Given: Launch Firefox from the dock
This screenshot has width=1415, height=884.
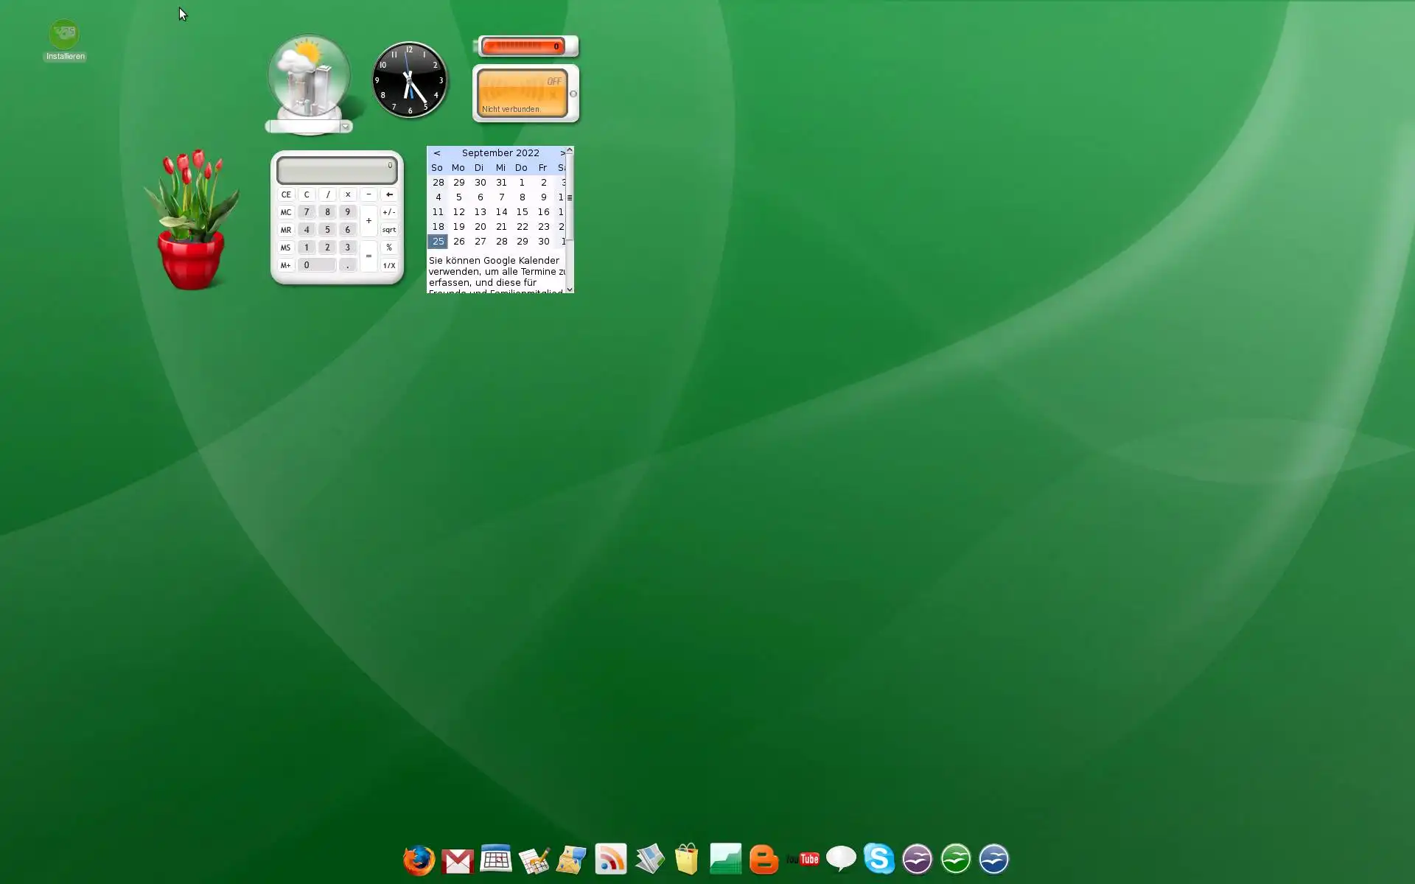Looking at the screenshot, I should (x=419, y=860).
